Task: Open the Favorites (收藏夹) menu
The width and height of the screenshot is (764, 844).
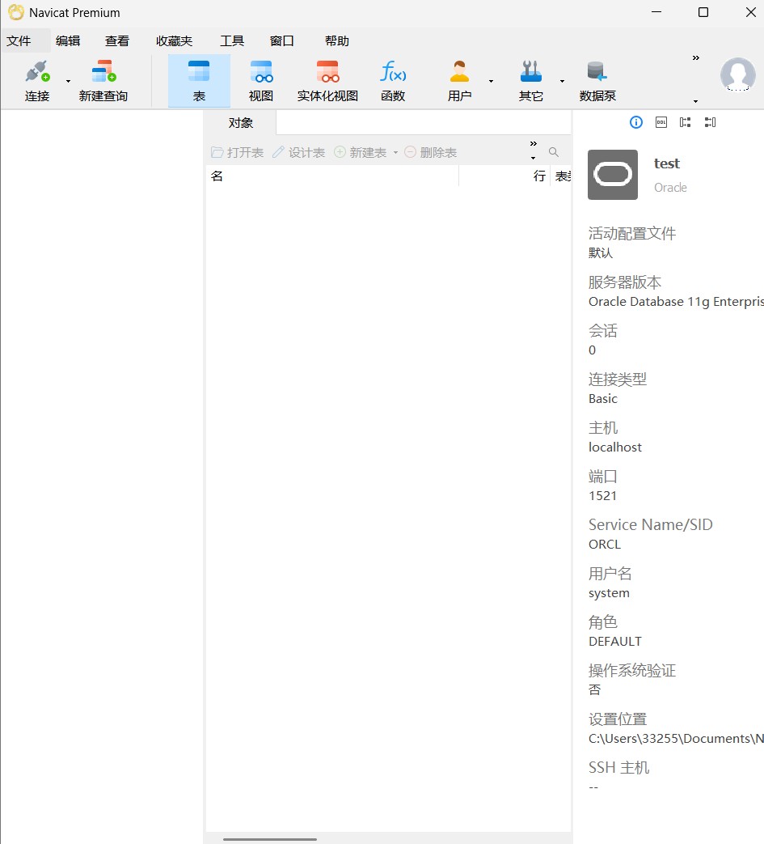Action: coord(174,41)
